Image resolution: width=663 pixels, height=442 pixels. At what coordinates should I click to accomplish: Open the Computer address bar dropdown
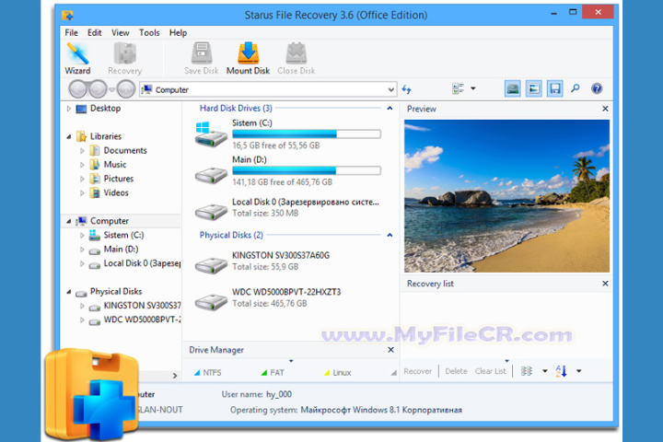pyautogui.click(x=391, y=89)
